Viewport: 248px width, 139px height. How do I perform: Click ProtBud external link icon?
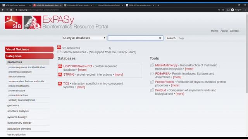[152, 90]
